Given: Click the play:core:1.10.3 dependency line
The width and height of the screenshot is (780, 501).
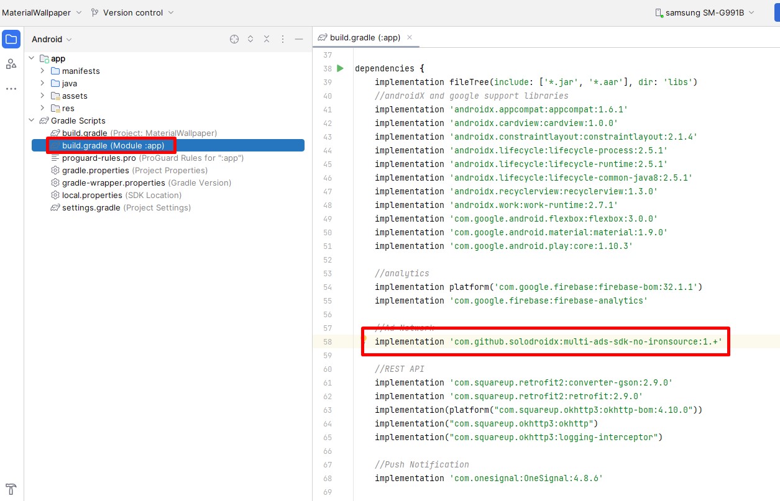Looking at the screenshot, I should [503, 246].
